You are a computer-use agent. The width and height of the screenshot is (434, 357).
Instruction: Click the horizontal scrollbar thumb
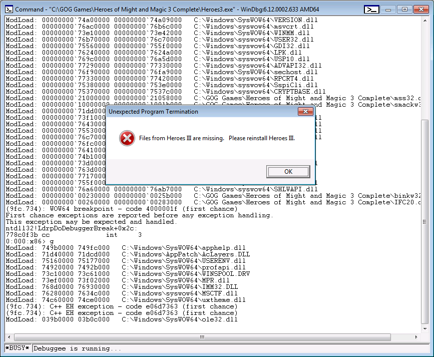pos(202,337)
